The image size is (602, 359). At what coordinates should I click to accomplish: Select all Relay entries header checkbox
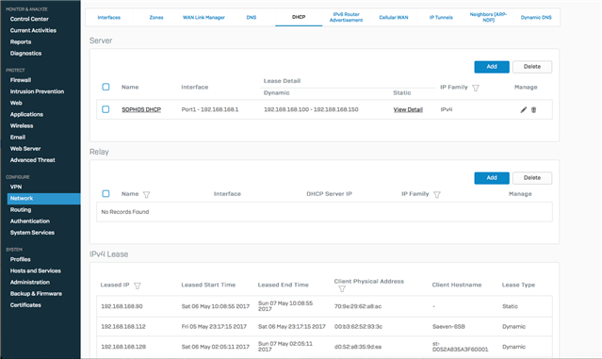pos(106,193)
